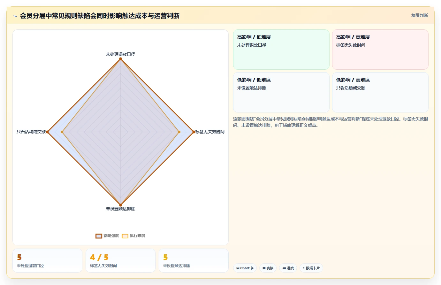The width and height of the screenshot is (441, 285).
Task: Select the 高影响 / 低难度 quadrant card
Action: pyautogui.click(x=281, y=50)
